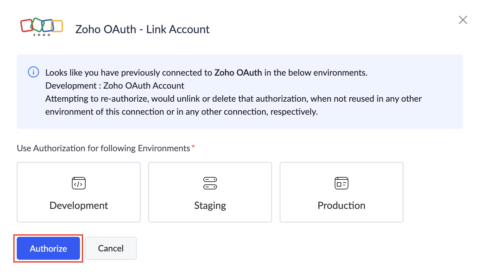This screenshot has width=481, height=274.
Task: Close the Link Account dialog
Action: (x=463, y=20)
